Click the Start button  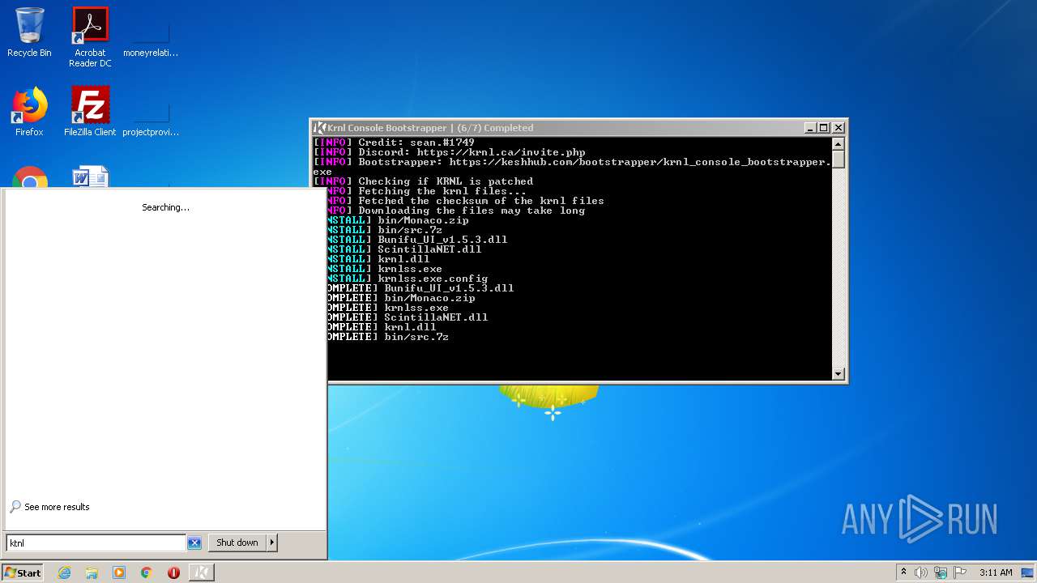23,572
